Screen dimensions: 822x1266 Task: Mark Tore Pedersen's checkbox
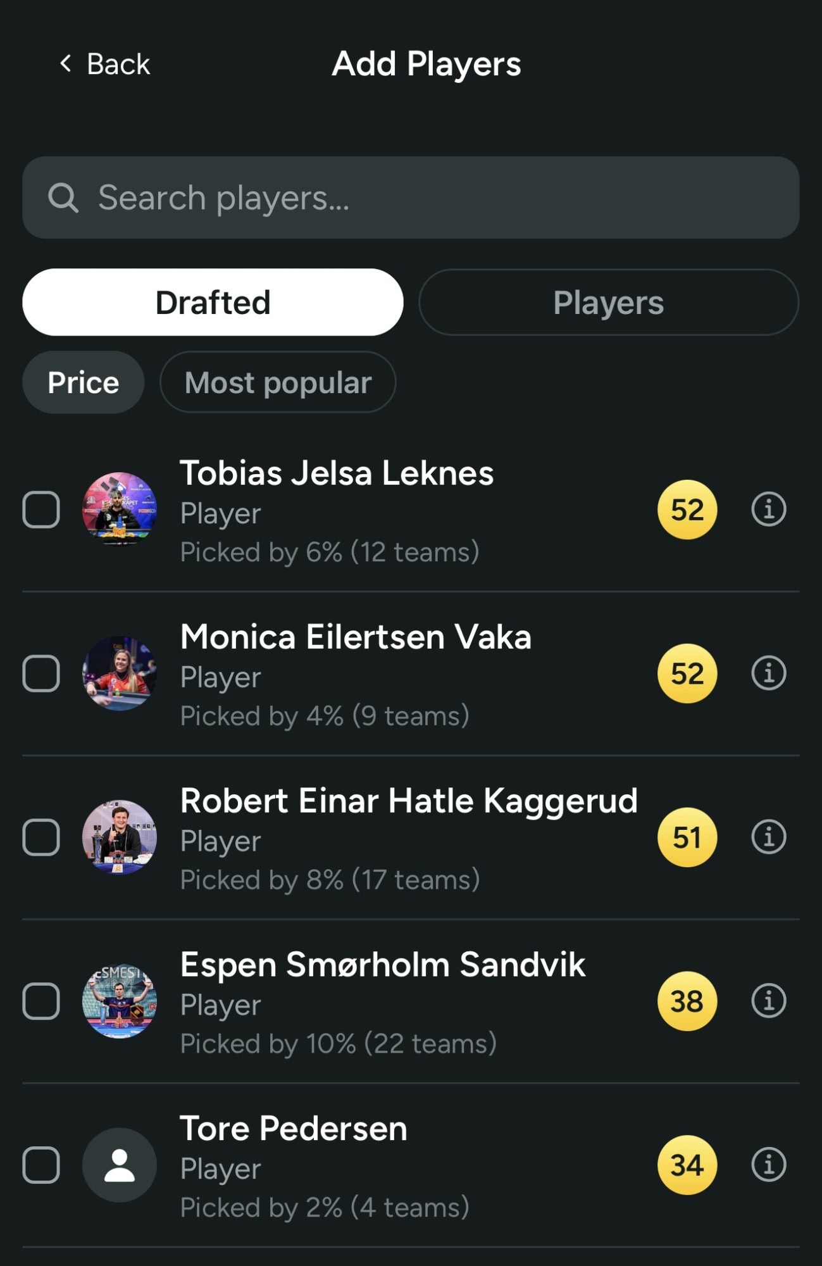[41, 1165]
